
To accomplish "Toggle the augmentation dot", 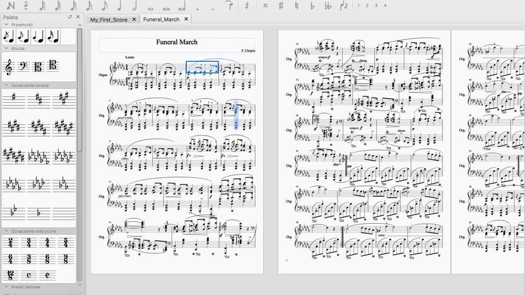I will point(198,9).
